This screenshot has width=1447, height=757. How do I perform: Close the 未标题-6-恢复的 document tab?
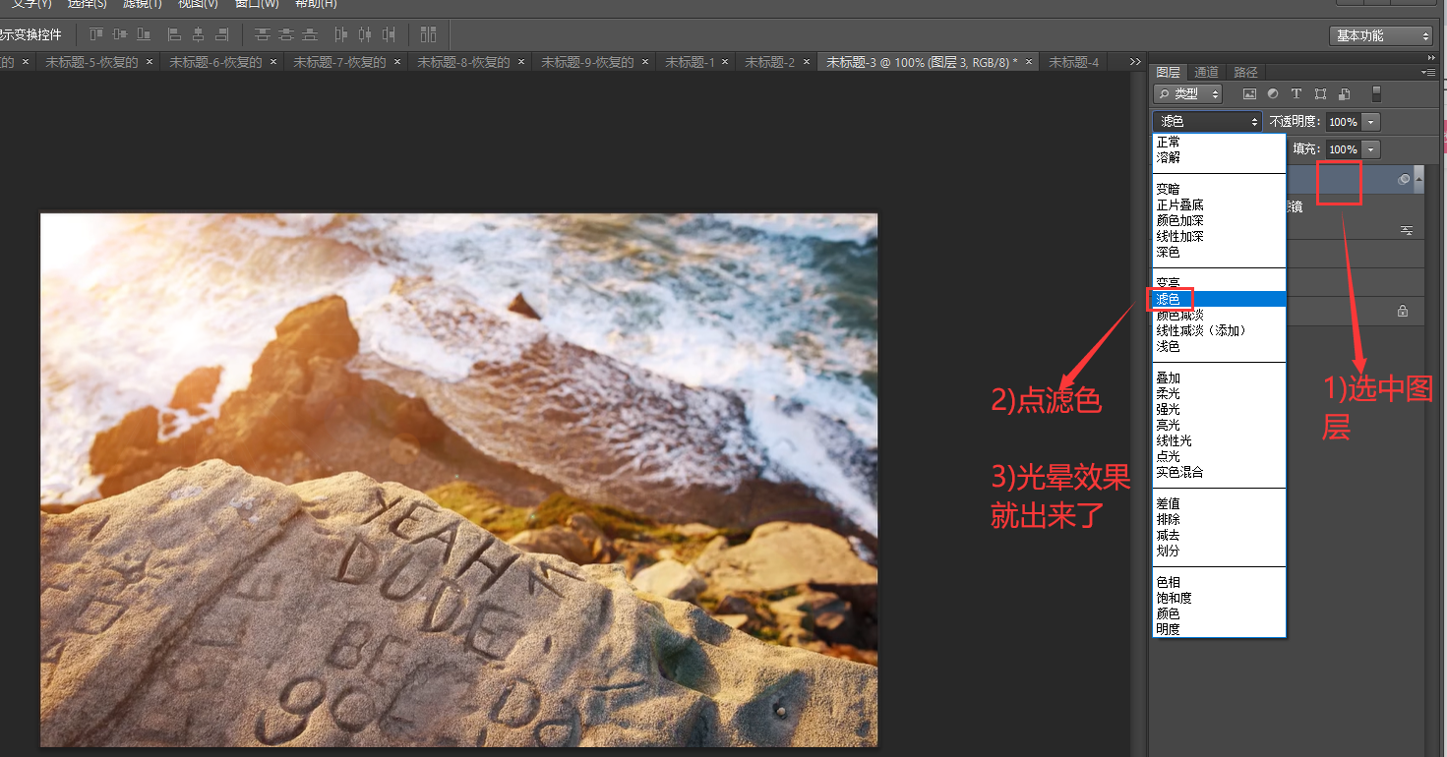point(273,62)
